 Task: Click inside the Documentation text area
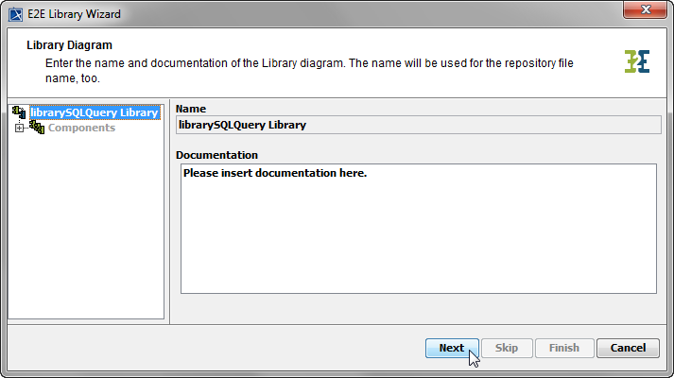[x=418, y=229]
